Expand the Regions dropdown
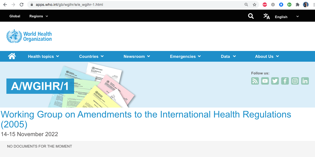The image size is (315, 157). click(39, 16)
